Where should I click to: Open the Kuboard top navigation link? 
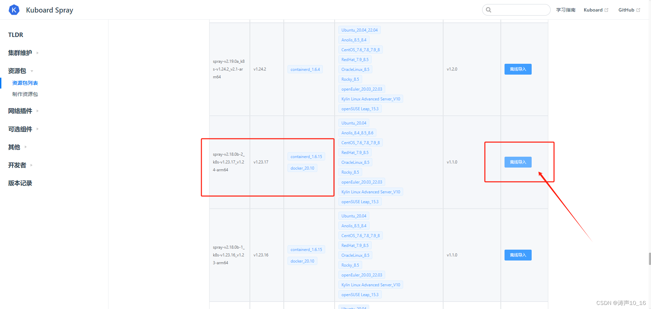[593, 10]
